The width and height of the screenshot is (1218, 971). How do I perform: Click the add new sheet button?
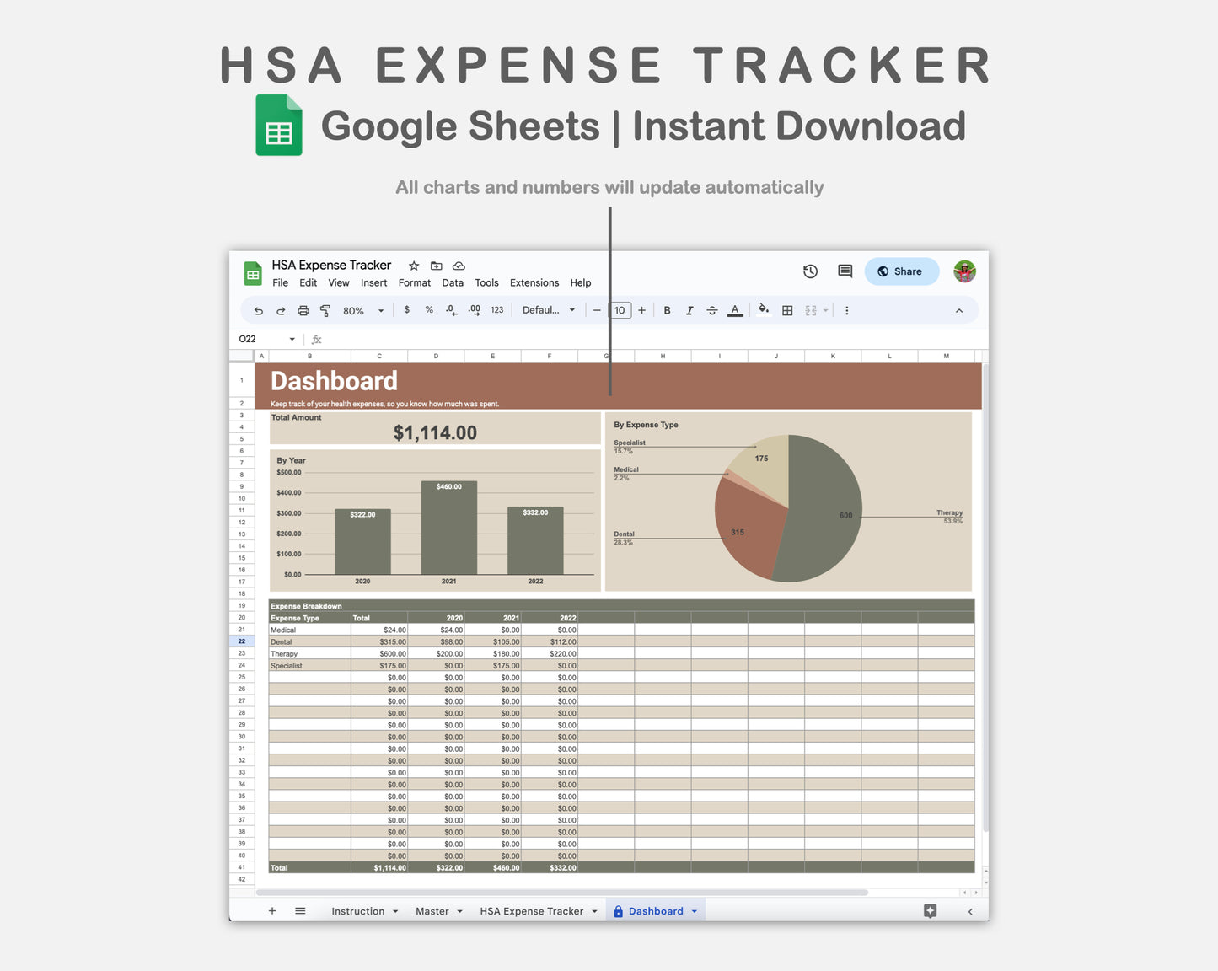tap(272, 911)
